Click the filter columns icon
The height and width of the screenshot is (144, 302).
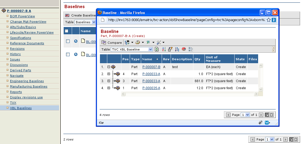click(x=170, y=49)
